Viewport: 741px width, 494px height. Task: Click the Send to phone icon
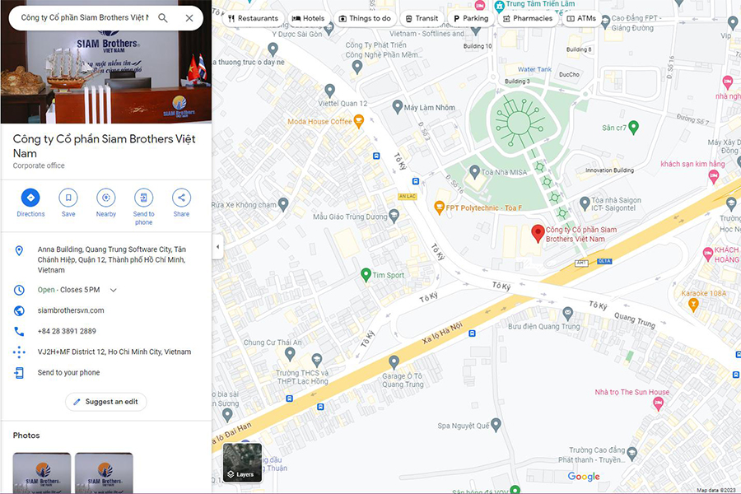tap(143, 198)
